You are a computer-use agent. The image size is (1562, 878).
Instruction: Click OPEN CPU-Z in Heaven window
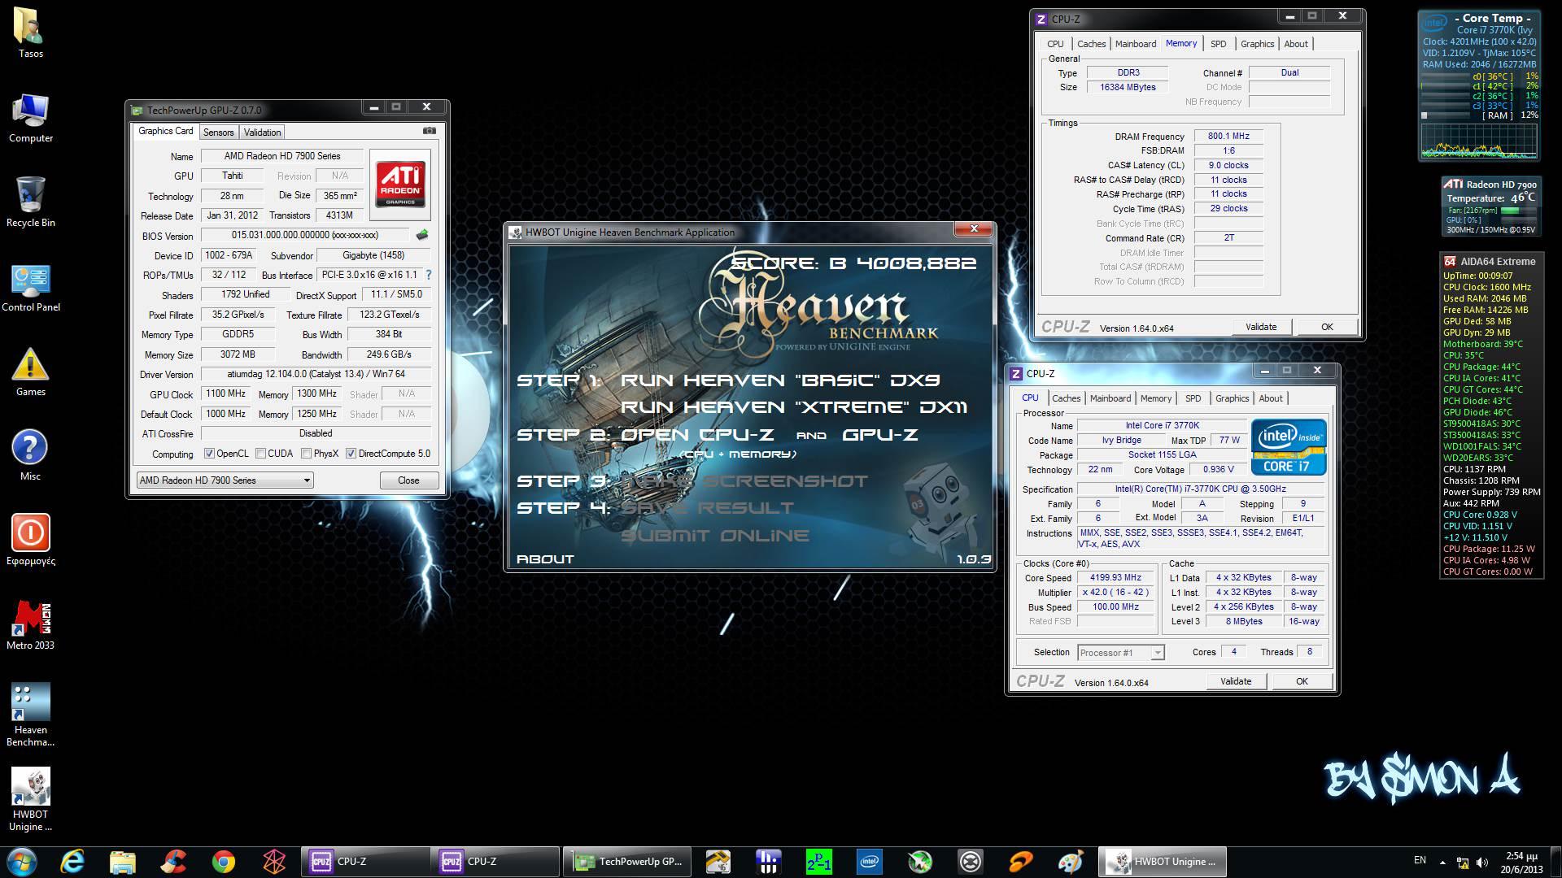(697, 435)
